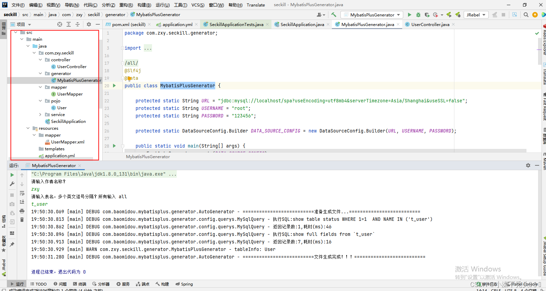Click the run gutter arrow beside main method
The height and width of the screenshot is (291, 546).
coord(114,146)
